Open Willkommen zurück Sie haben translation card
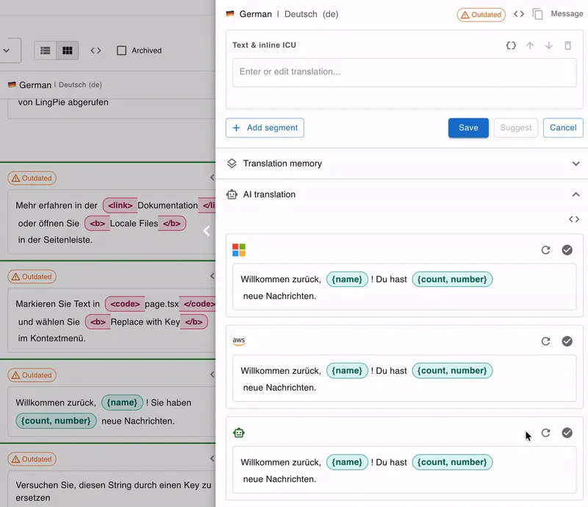Viewport: 588px width, 507px height. click(112, 411)
